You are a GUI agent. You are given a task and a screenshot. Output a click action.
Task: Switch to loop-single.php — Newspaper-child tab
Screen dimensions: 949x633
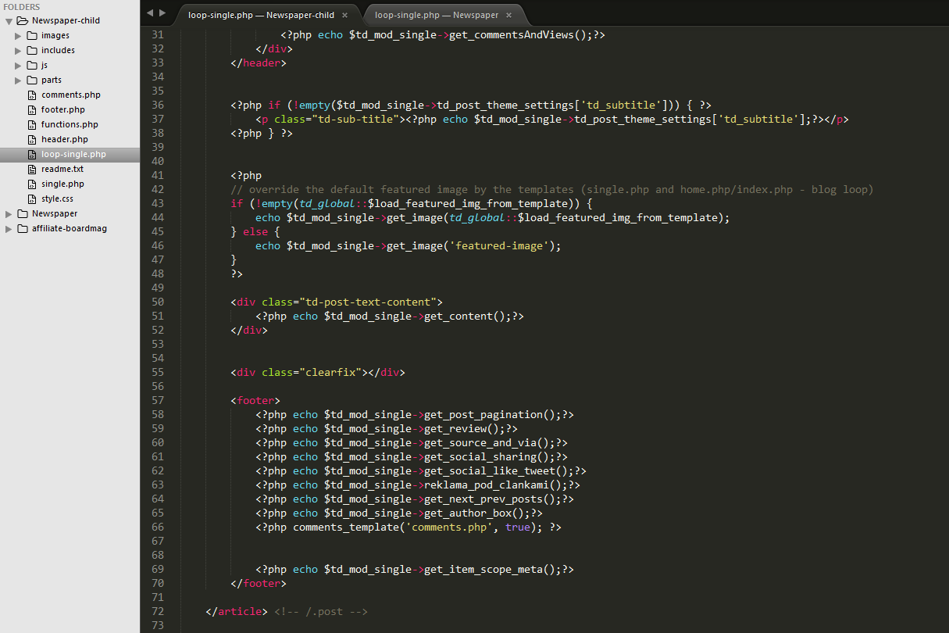click(261, 15)
